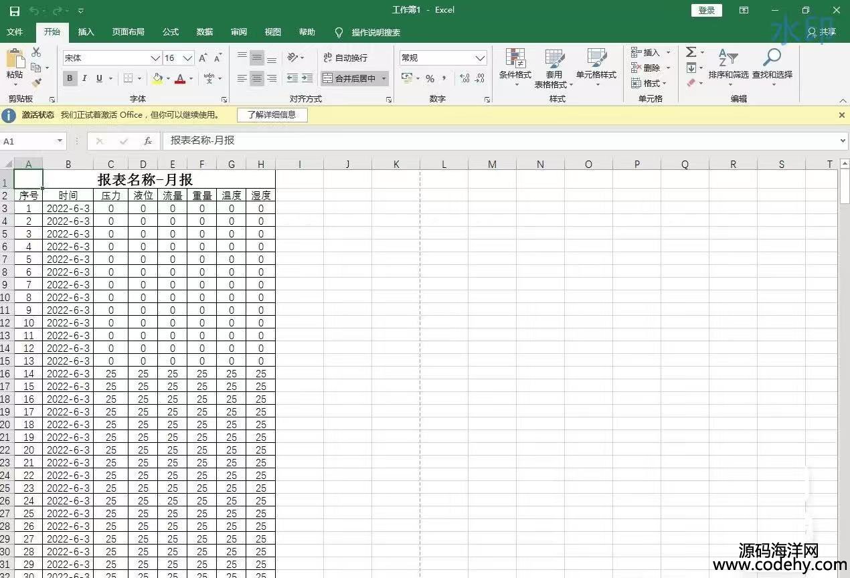Image resolution: width=850 pixels, height=578 pixels.
Task: Open Find and Select (查找和选择)
Action: 772,68
